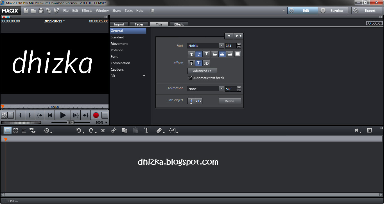
Task: Copy the selected object
Action: point(125,130)
